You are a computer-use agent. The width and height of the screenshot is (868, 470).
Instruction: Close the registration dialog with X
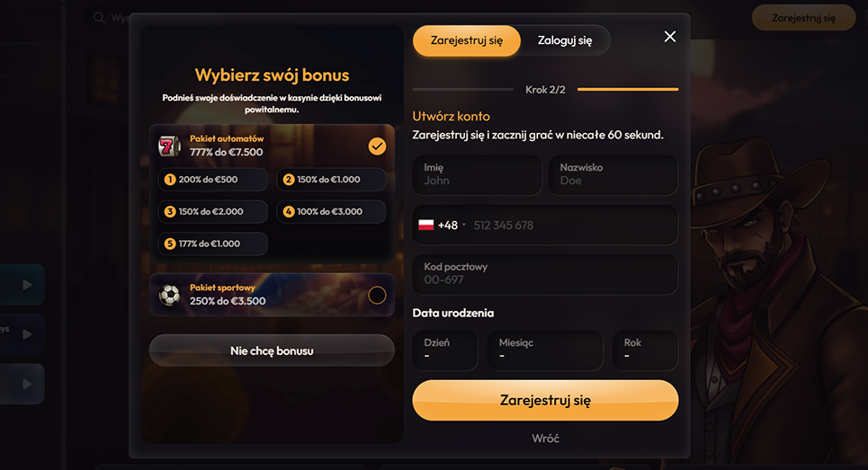pos(670,37)
